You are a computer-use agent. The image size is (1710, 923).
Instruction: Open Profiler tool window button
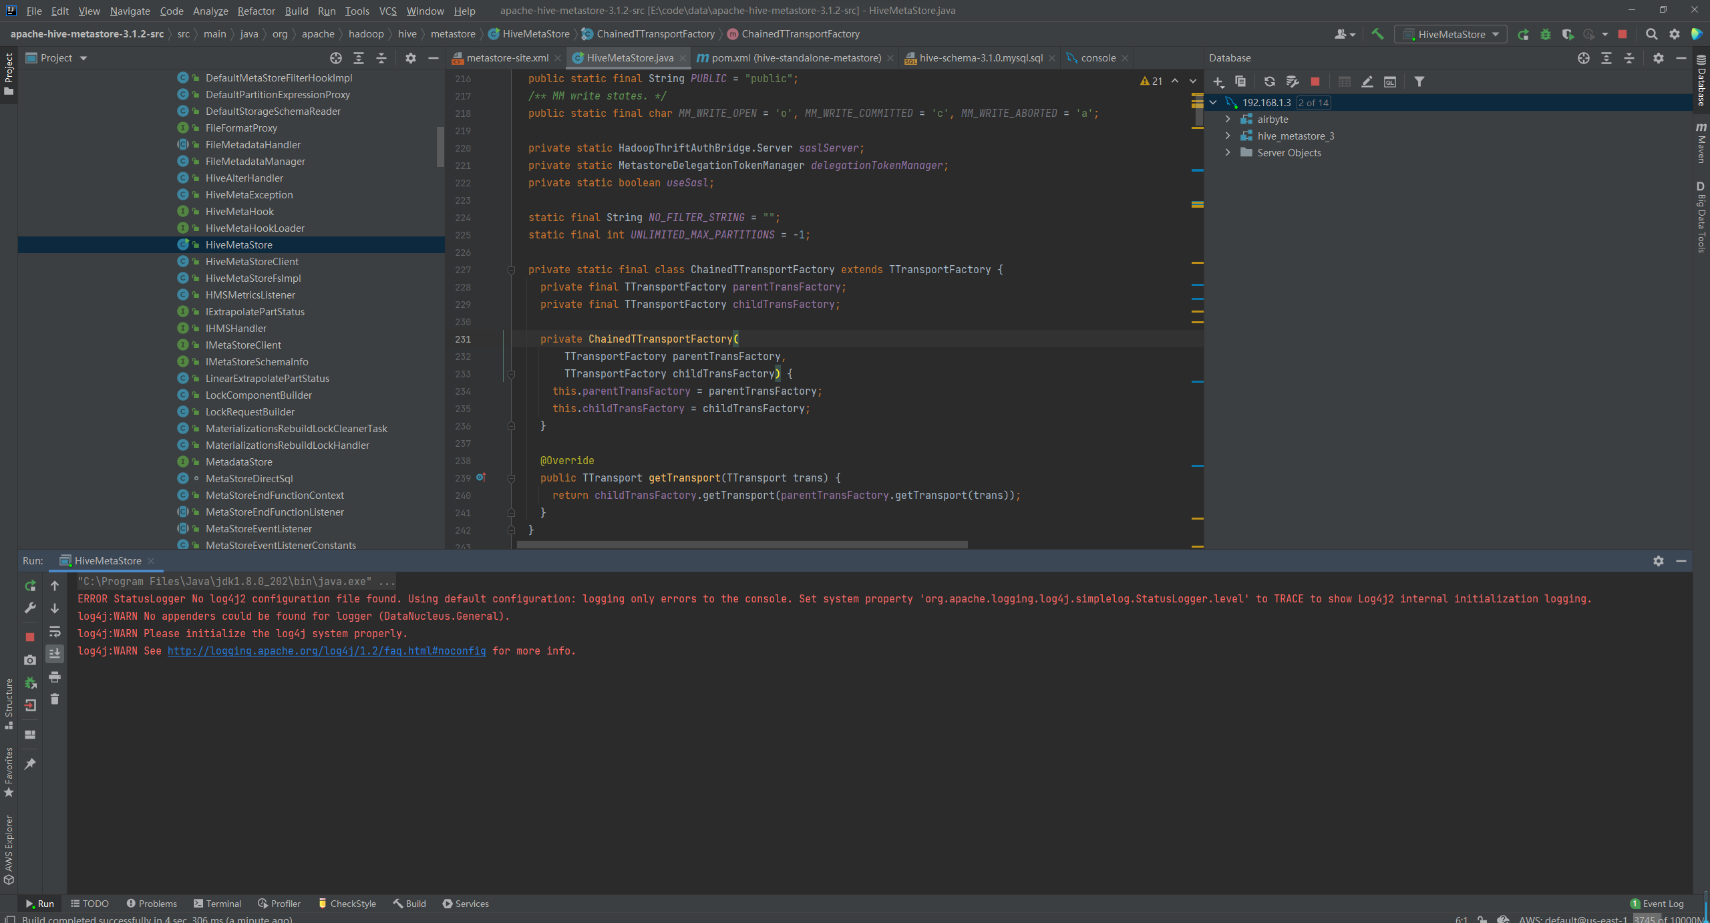click(279, 904)
